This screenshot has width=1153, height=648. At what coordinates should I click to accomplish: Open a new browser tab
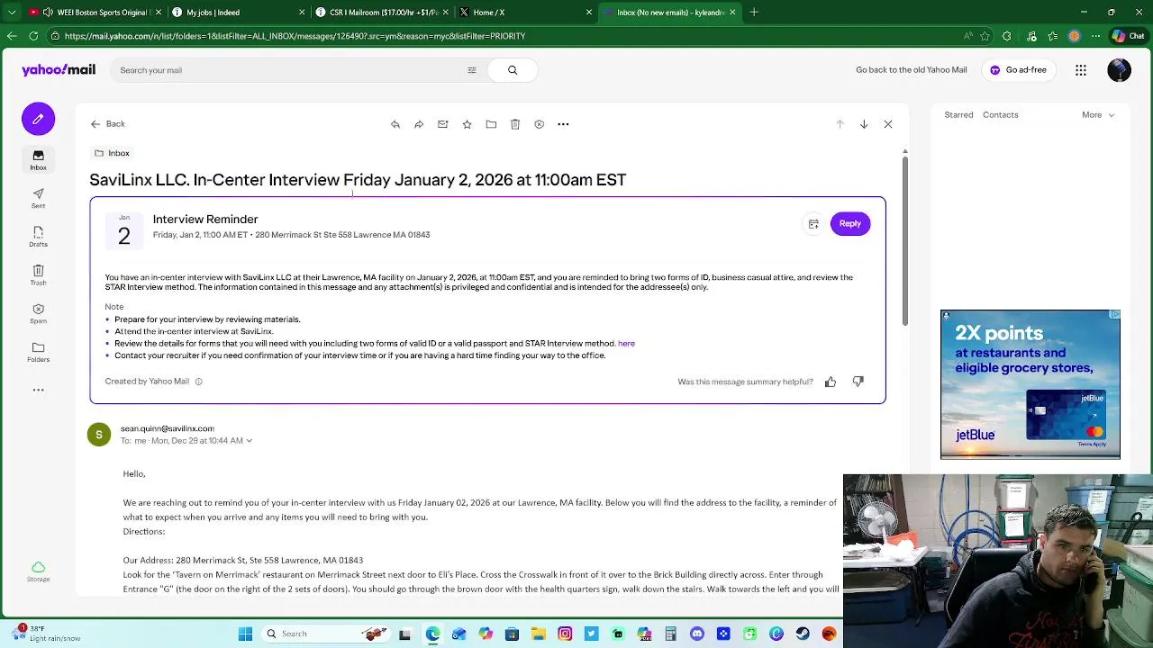[754, 13]
